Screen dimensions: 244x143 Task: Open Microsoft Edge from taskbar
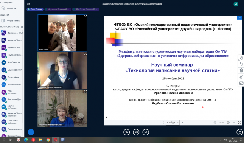(x=26, y=140)
